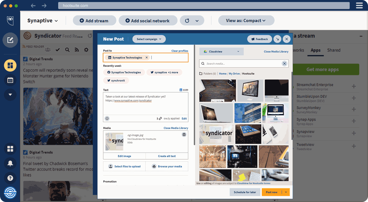Viewport: 368px width, 202px height.
Task: Minimize New Post composer with arrow icon
Action: click(x=277, y=39)
